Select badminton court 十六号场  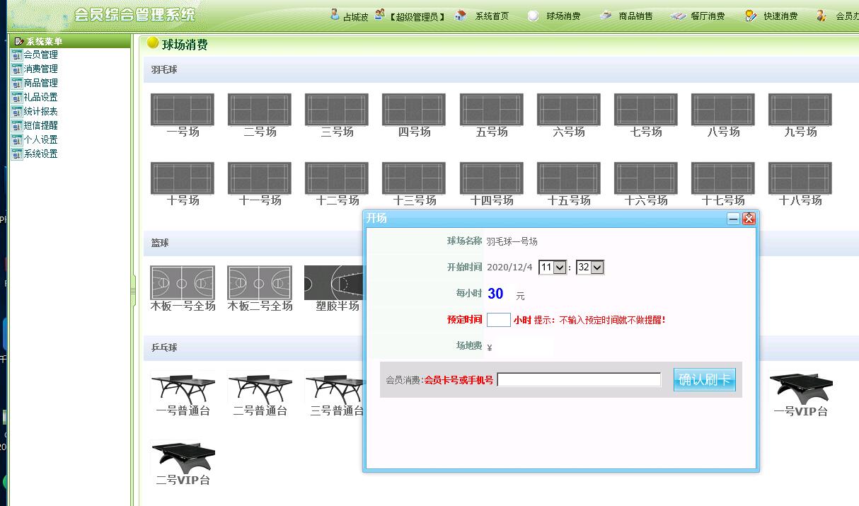[646, 184]
